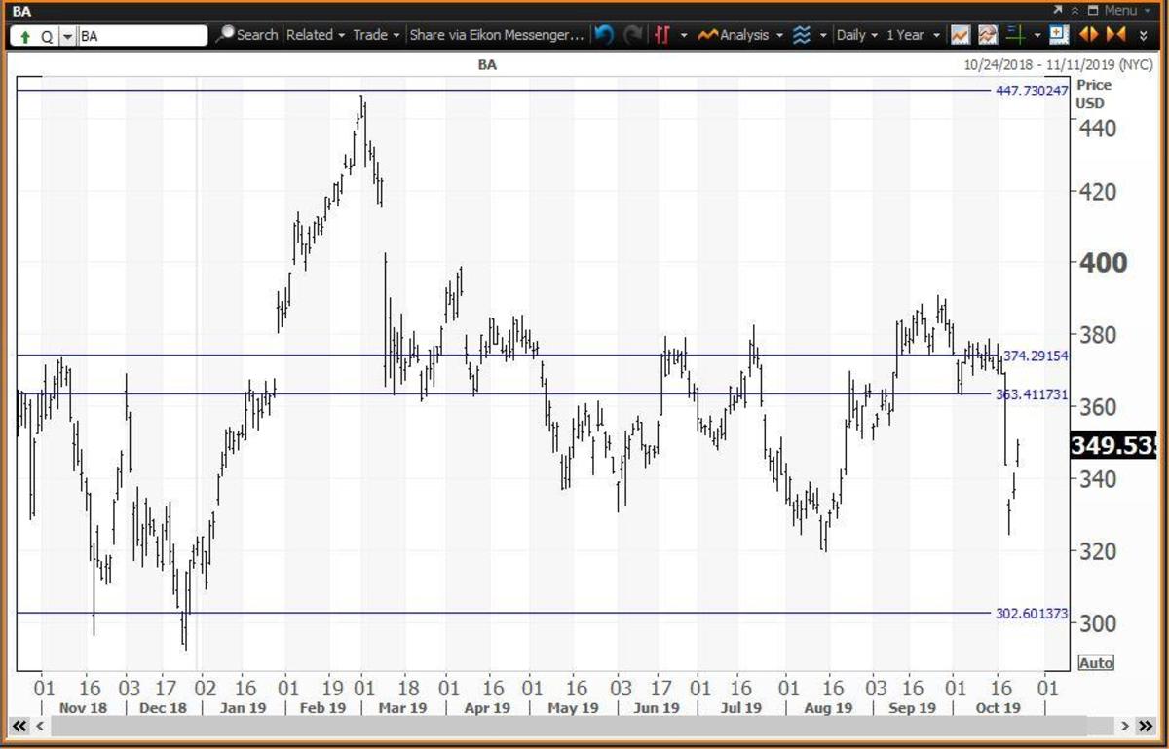Open the Related menu
The height and width of the screenshot is (749, 1169).
(316, 35)
